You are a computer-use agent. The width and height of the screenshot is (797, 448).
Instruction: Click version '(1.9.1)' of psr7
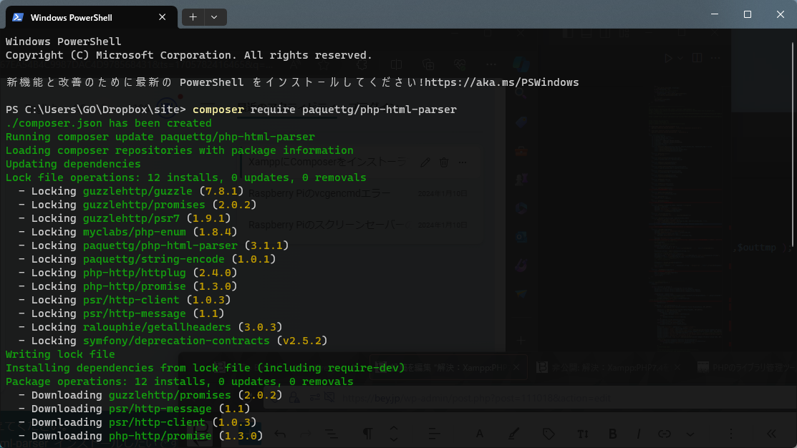tap(208, 218)
